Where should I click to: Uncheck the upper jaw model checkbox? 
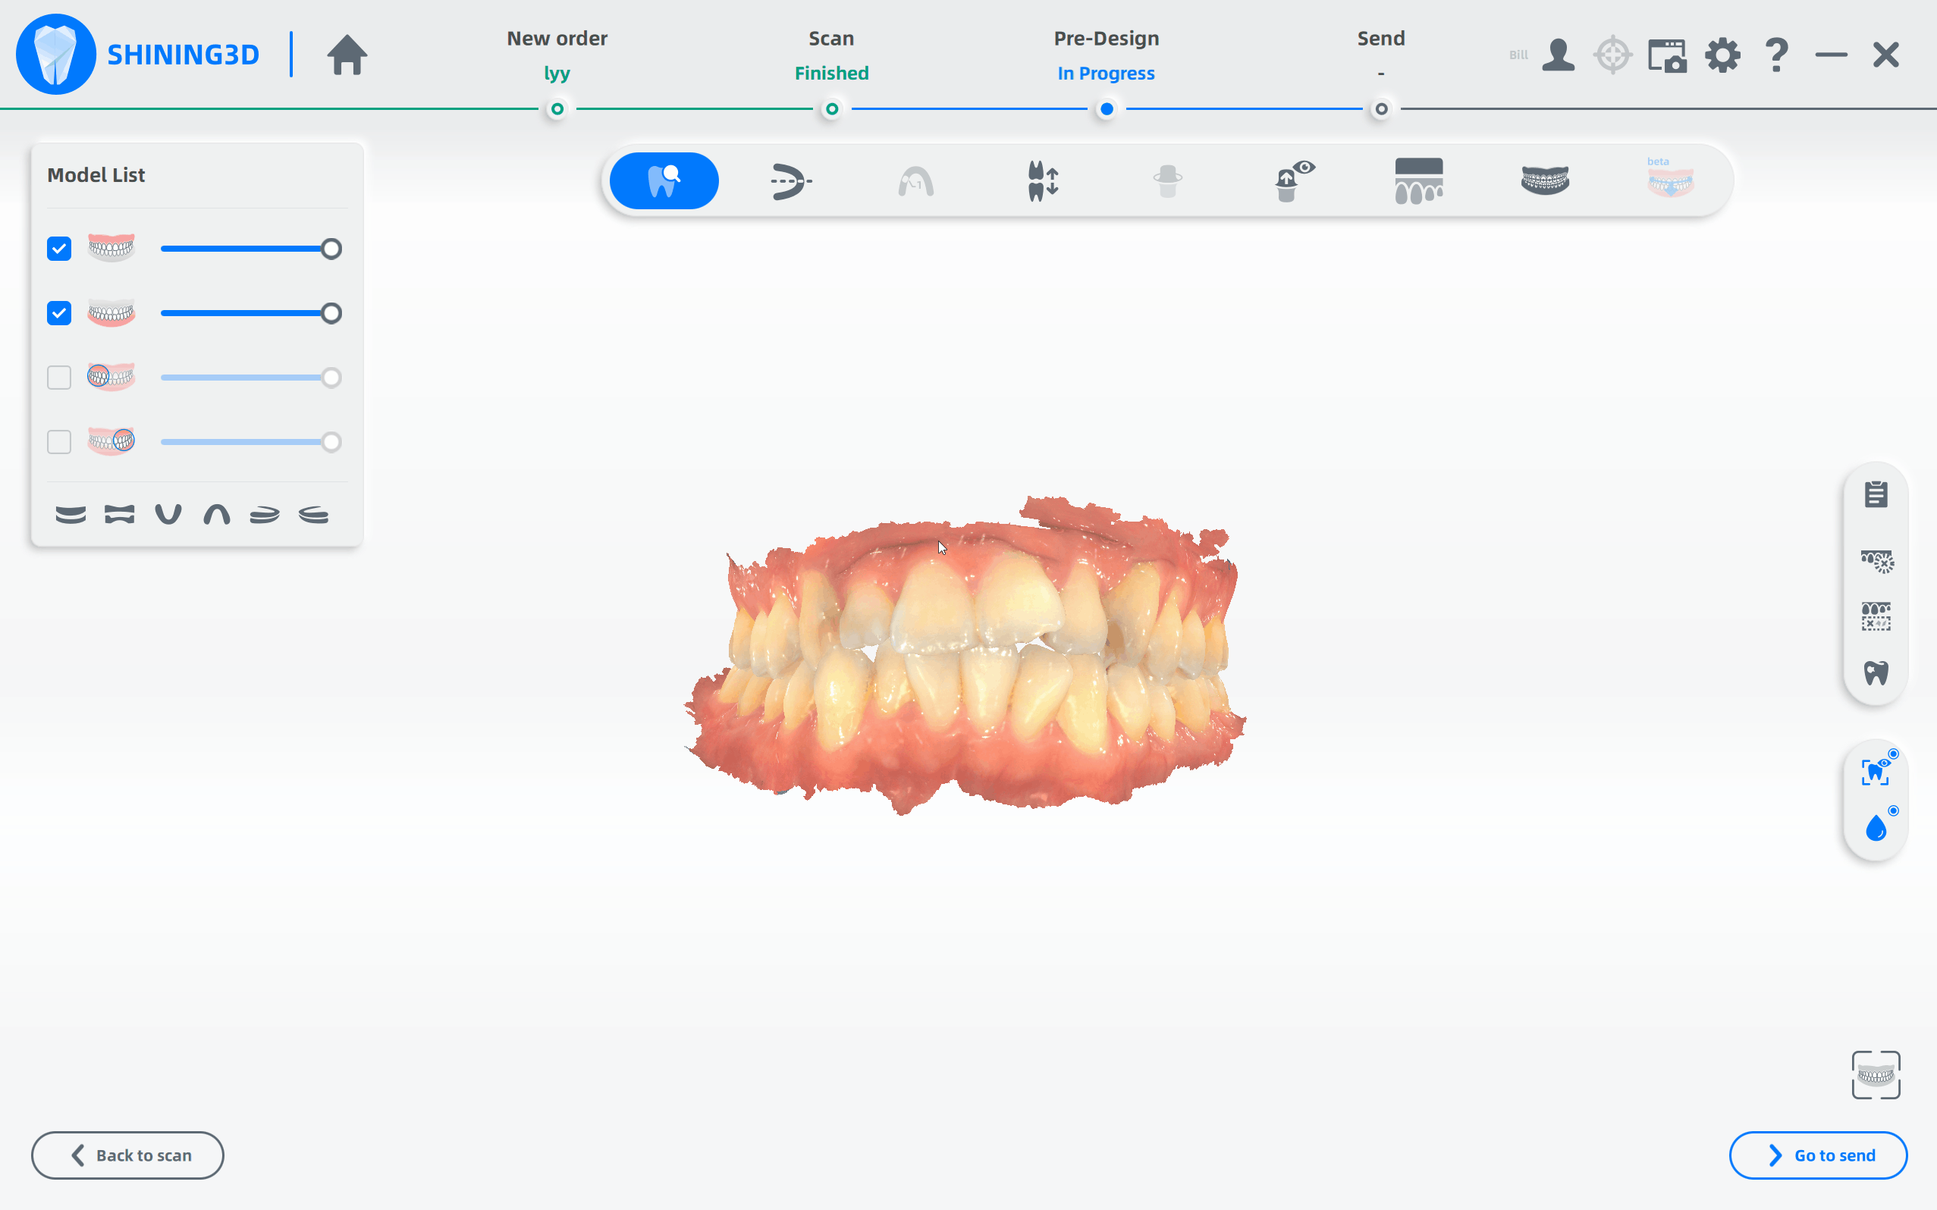(x=59, y=249)
